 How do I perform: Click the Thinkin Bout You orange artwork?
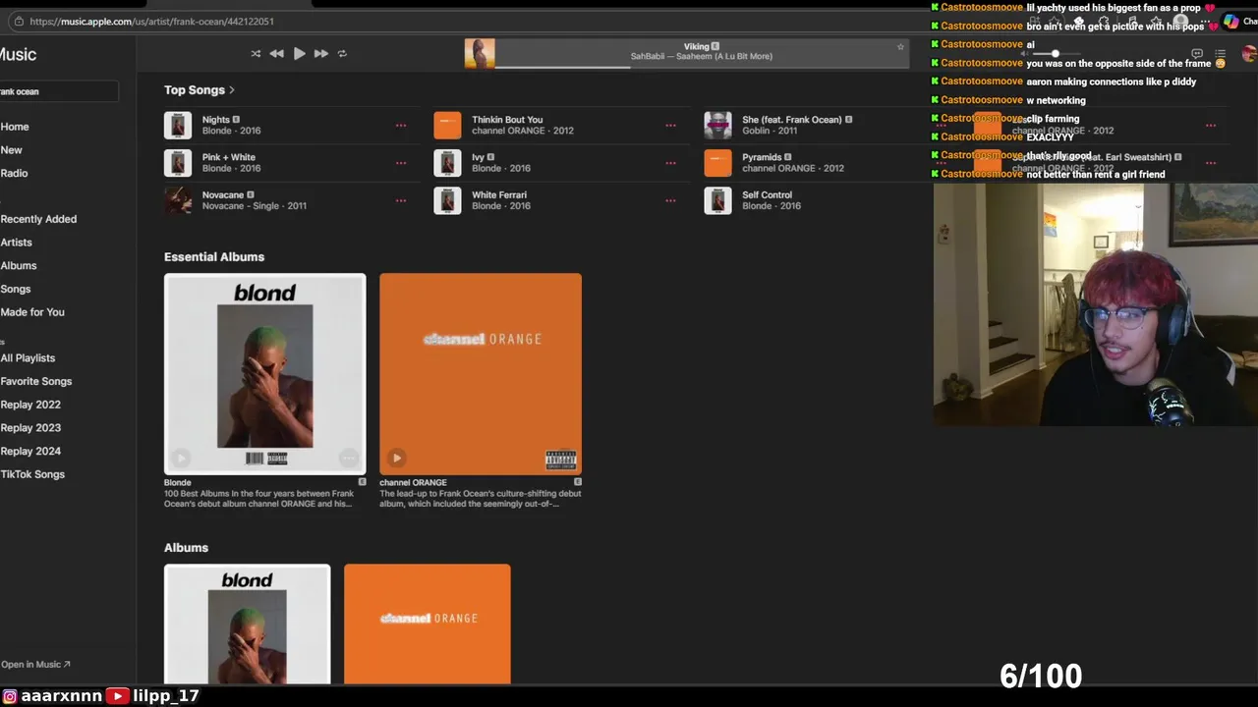447,126
